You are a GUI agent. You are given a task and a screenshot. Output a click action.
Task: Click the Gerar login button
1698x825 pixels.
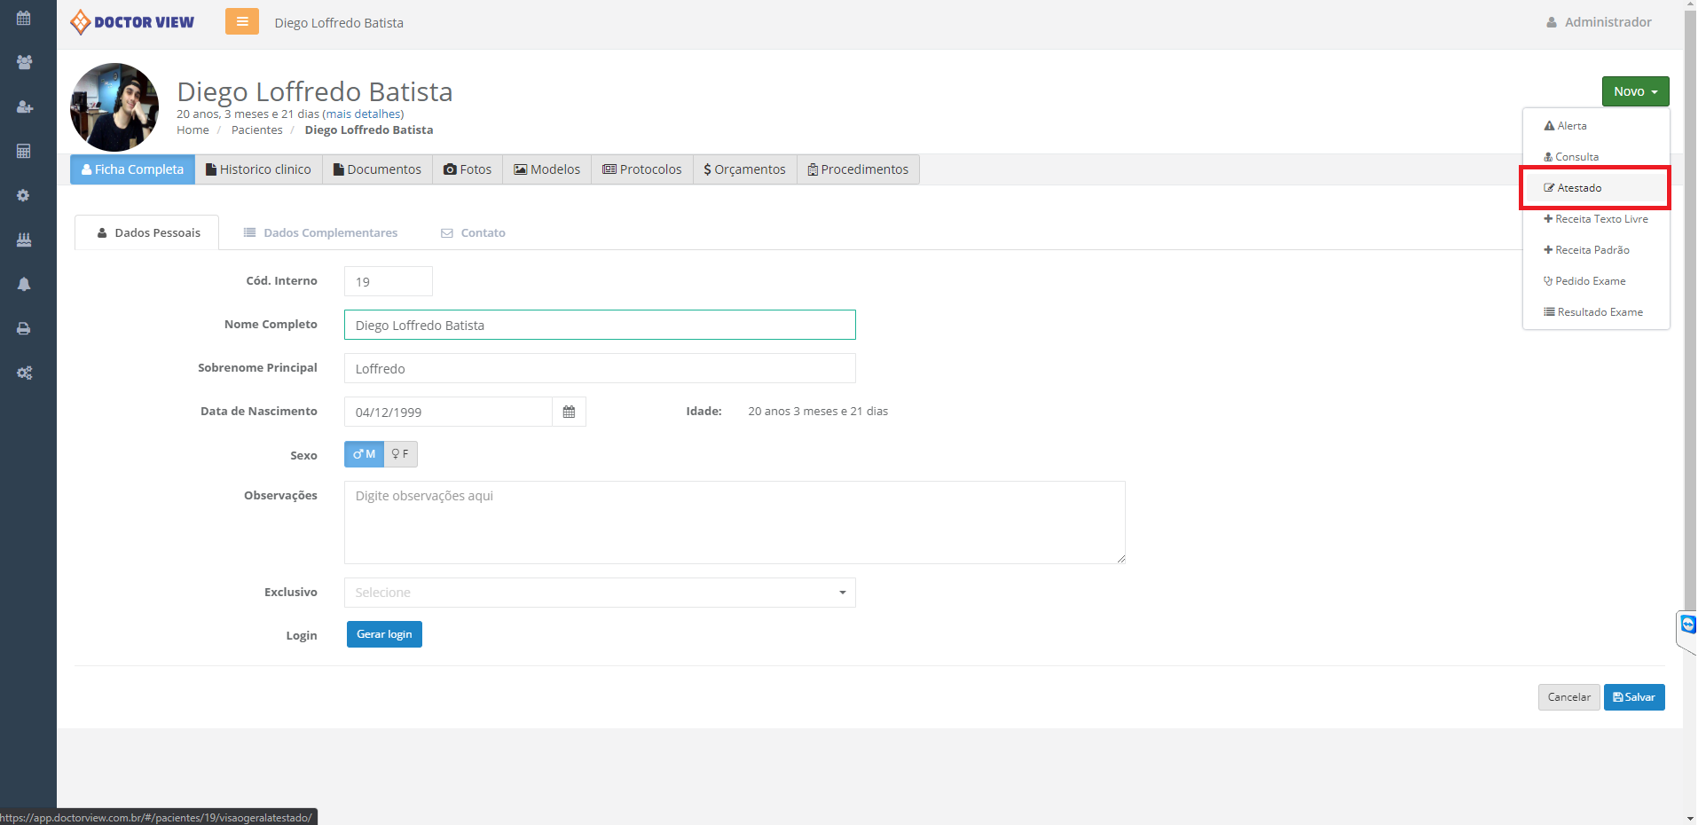point(384,634)
